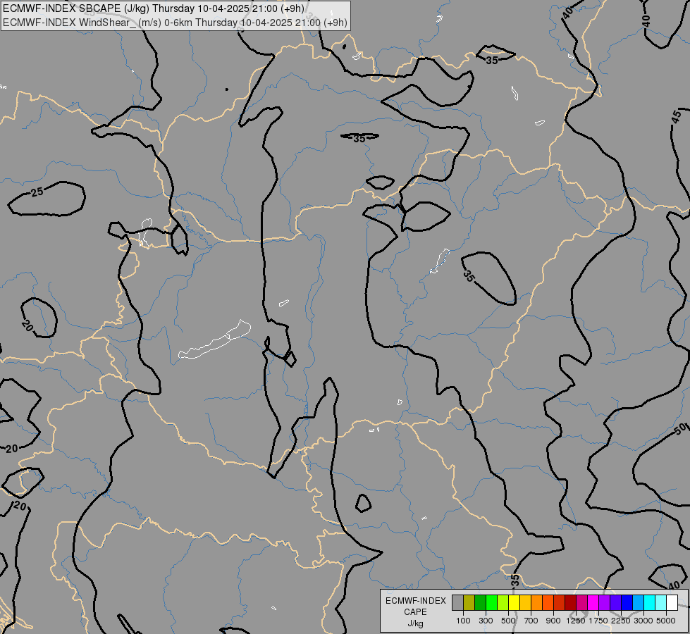
Task: Select the dark red swatch left of 1250
Action: pyautogui.click(x=571, y=603)
